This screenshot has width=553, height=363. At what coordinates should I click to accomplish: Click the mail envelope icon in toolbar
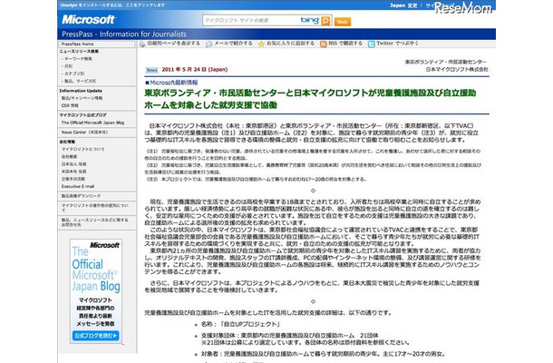coord(209,44)
